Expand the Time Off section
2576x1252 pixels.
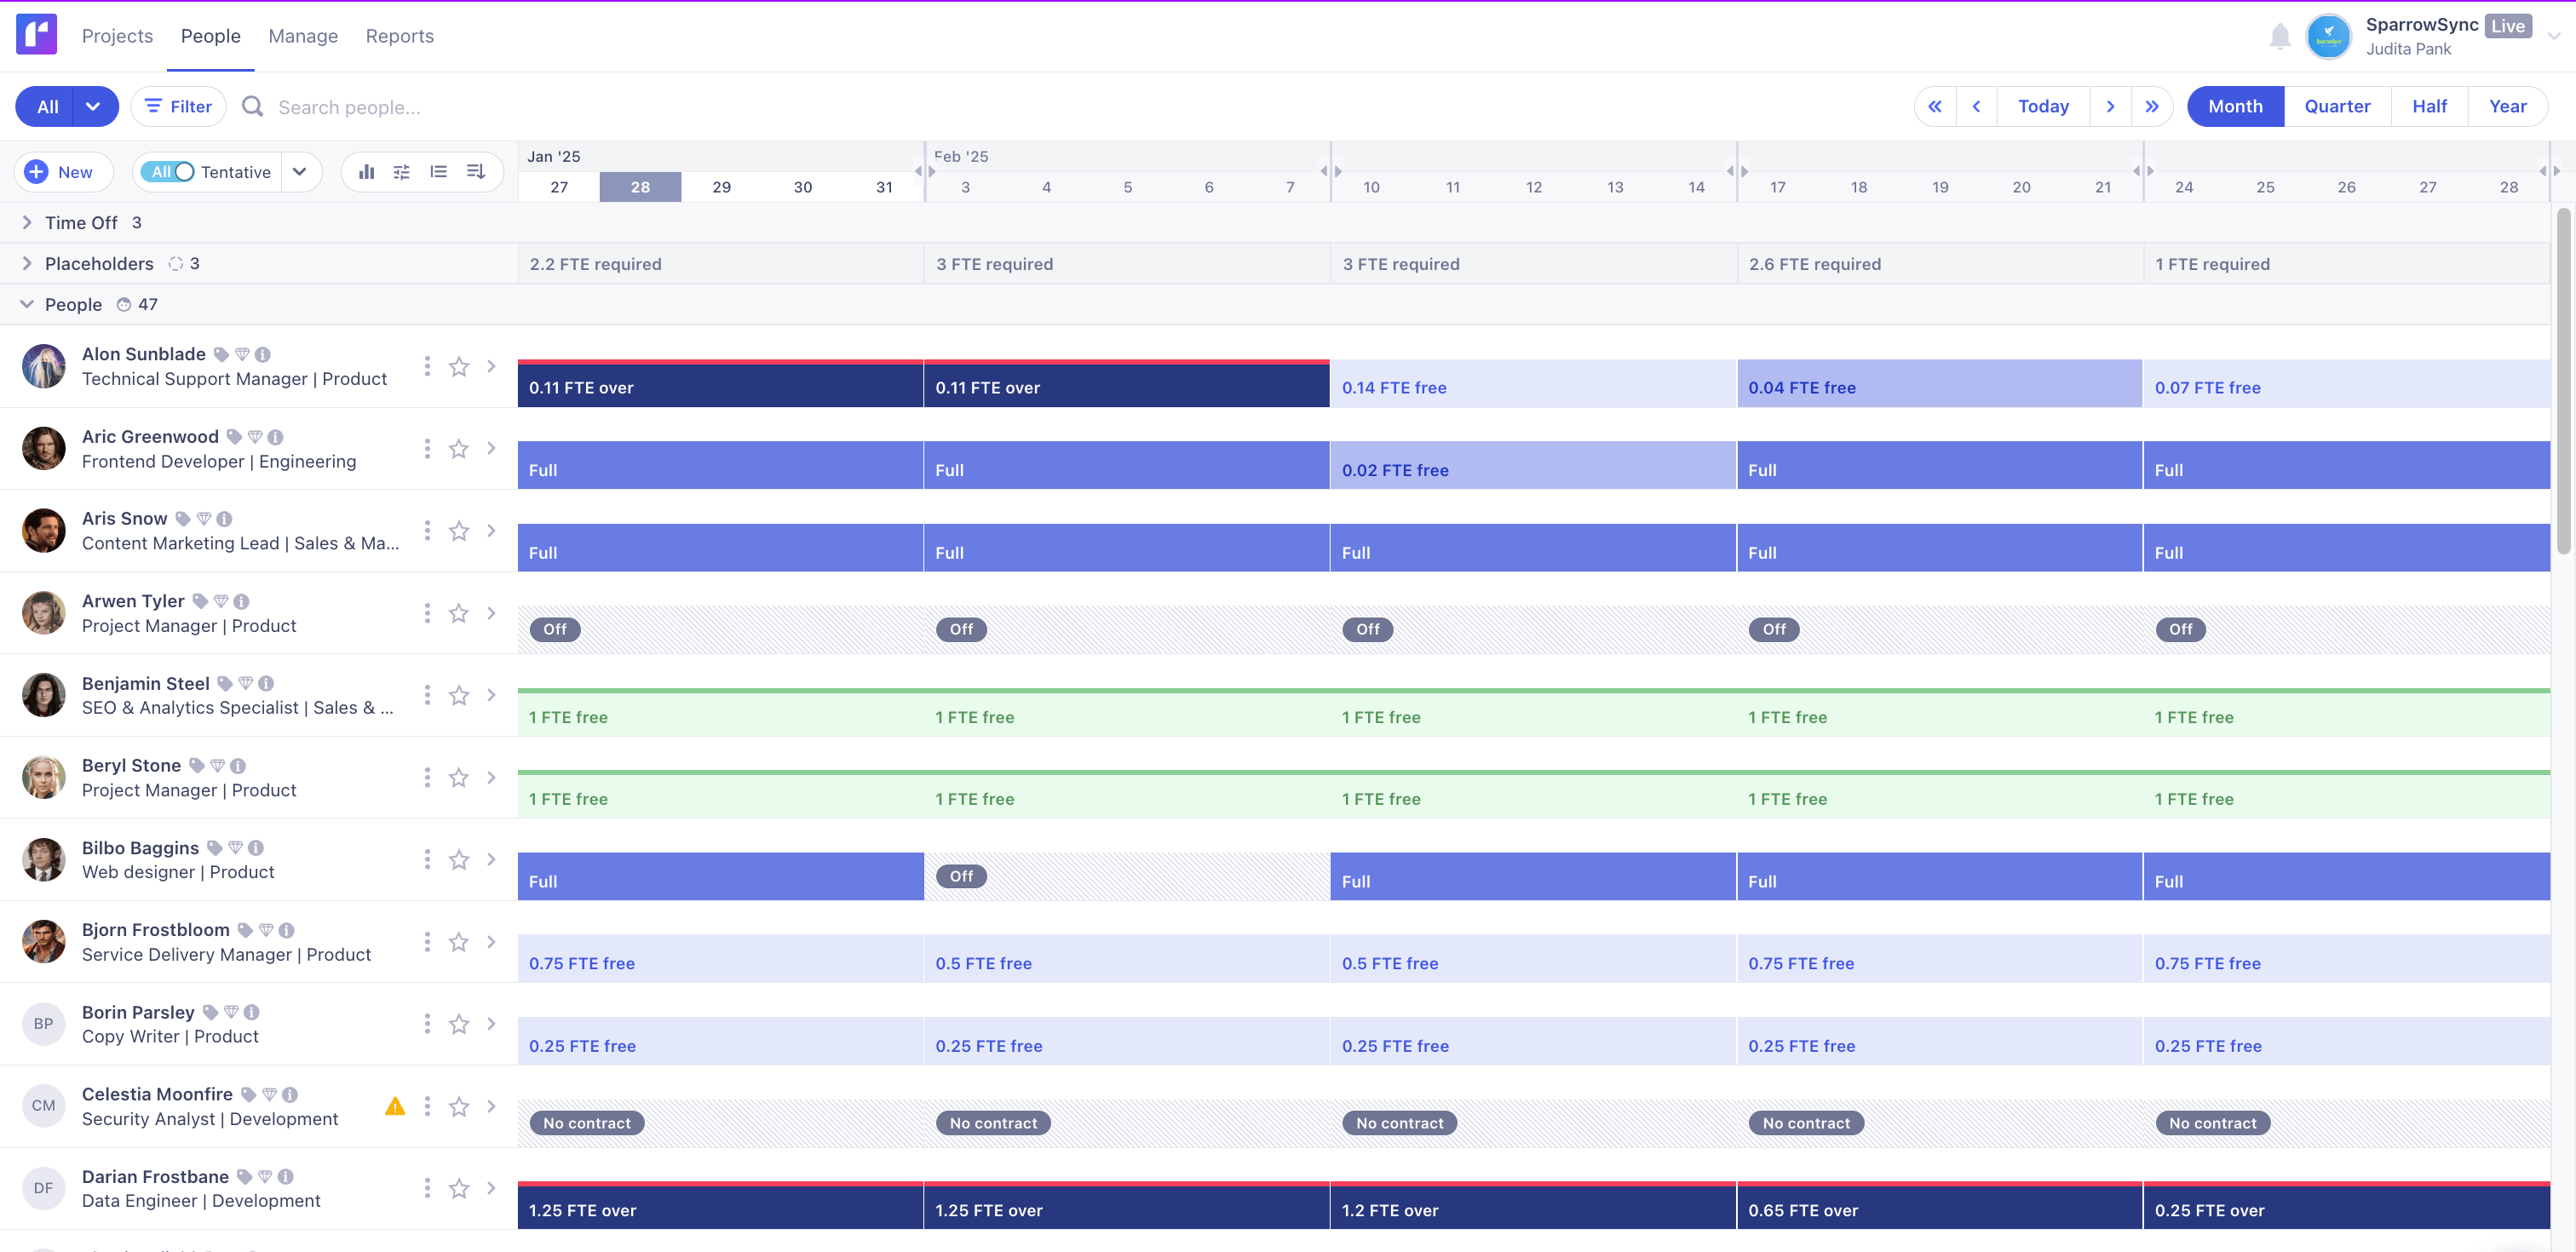pyautogui.click(x=27, y=223)
